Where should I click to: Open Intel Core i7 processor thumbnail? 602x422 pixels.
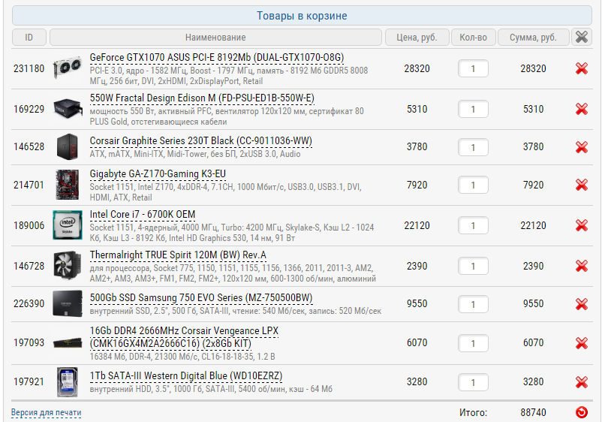pyautogui.click(x=68, y=225)
